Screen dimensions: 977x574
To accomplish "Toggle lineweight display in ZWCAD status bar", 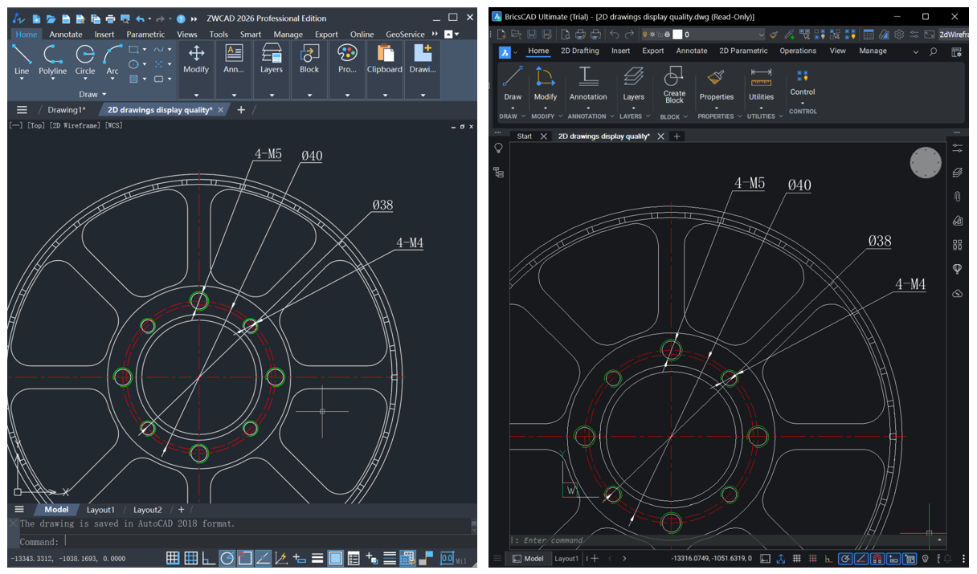I will click(317, 558).
